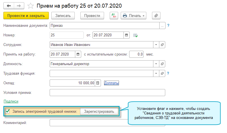Click the back navigation arrow
The image size is (227, 133).
[x=9, y=6]
